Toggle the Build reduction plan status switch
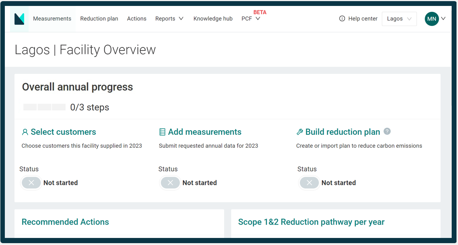The width and height of the screenshot is (458, 245). 309,183
